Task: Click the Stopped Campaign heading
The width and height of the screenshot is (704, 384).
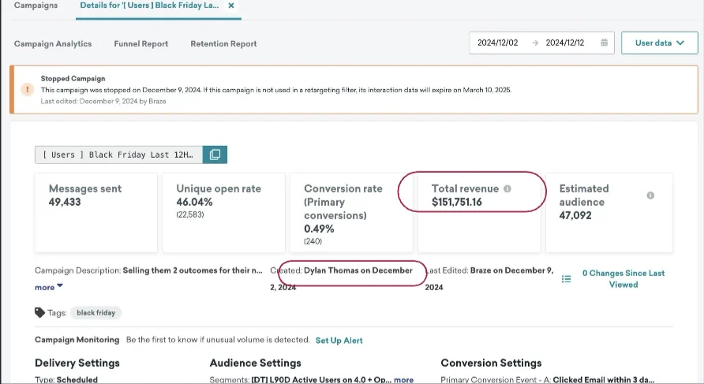Action: [x=73, y=79]
